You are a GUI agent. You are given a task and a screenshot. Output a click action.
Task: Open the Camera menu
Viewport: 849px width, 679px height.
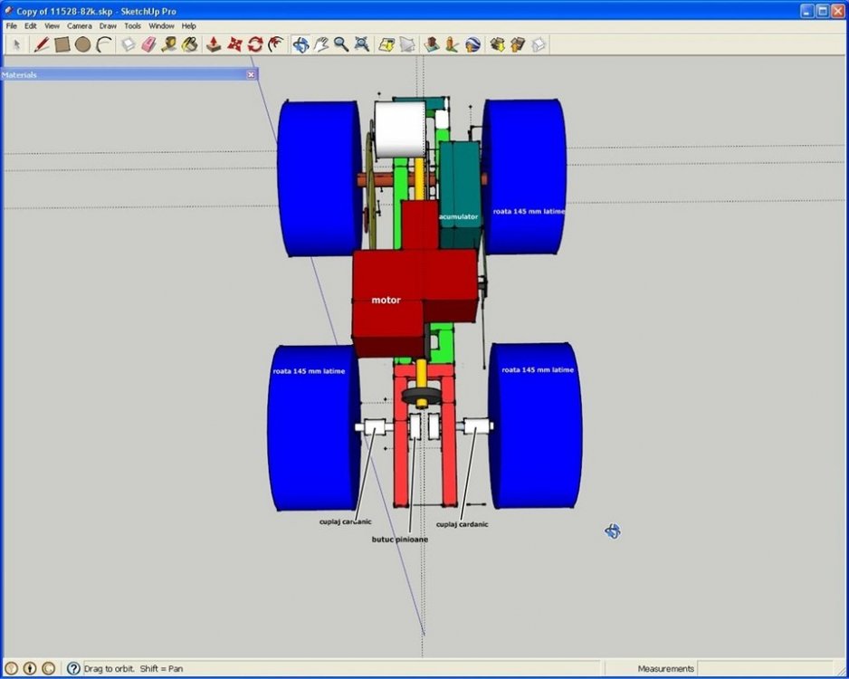[x=79, y=26]
